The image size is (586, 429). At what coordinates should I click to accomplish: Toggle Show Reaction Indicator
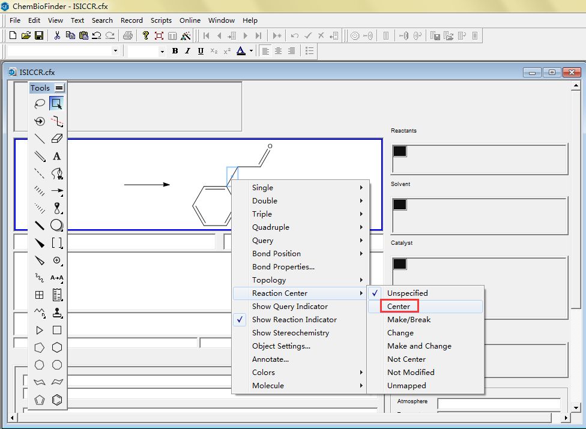click(299, 320)
